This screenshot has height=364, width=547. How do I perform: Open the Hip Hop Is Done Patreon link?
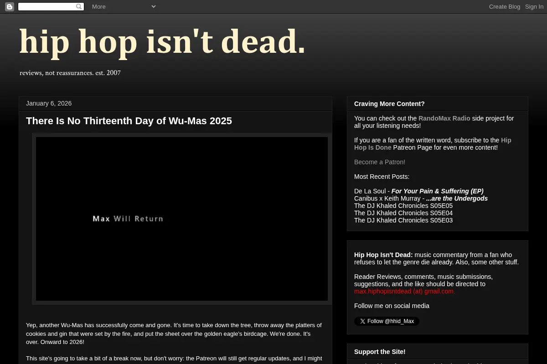tap(433, 144)
